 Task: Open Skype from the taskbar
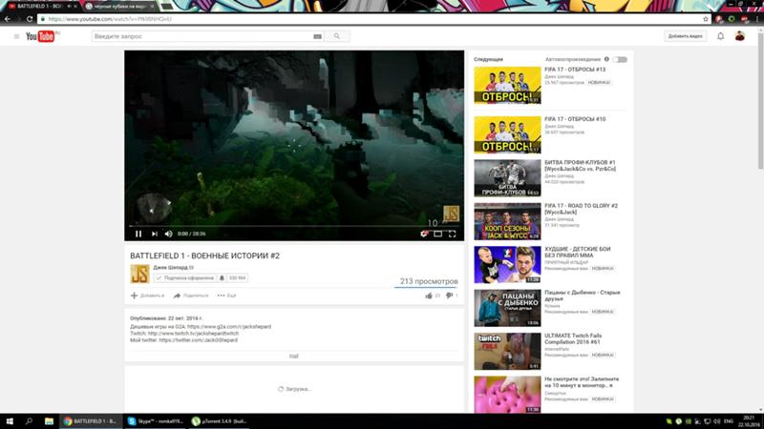tap(155, 421)
